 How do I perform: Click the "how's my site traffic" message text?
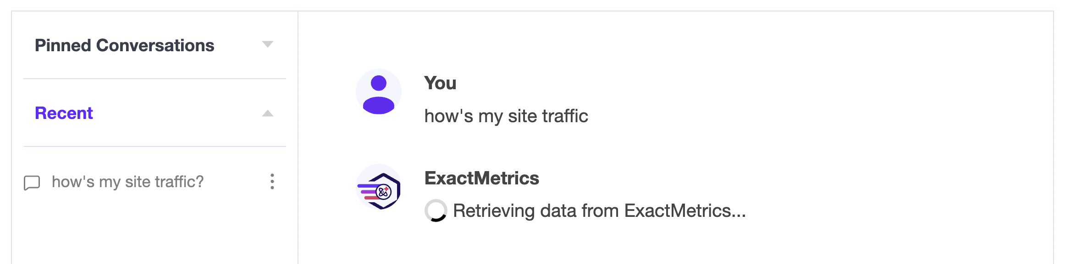[x=506, y=116]
